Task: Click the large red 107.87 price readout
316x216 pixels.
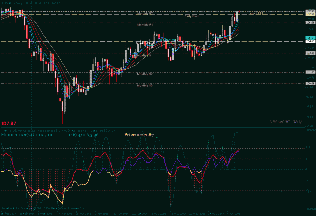Action: pyautogui.click(x=9, y=123)
